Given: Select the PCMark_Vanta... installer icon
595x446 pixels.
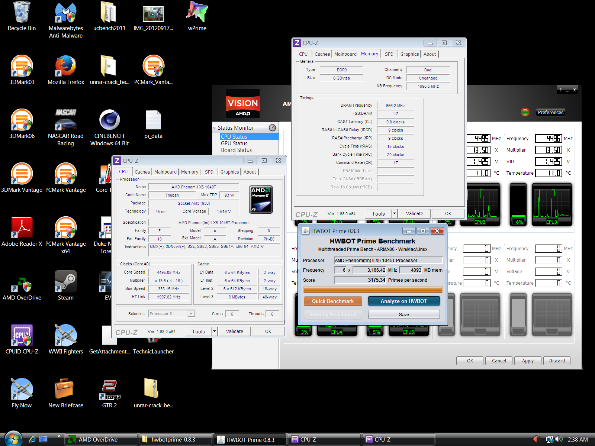Looking at the screenshot, I should pos(153,71).
